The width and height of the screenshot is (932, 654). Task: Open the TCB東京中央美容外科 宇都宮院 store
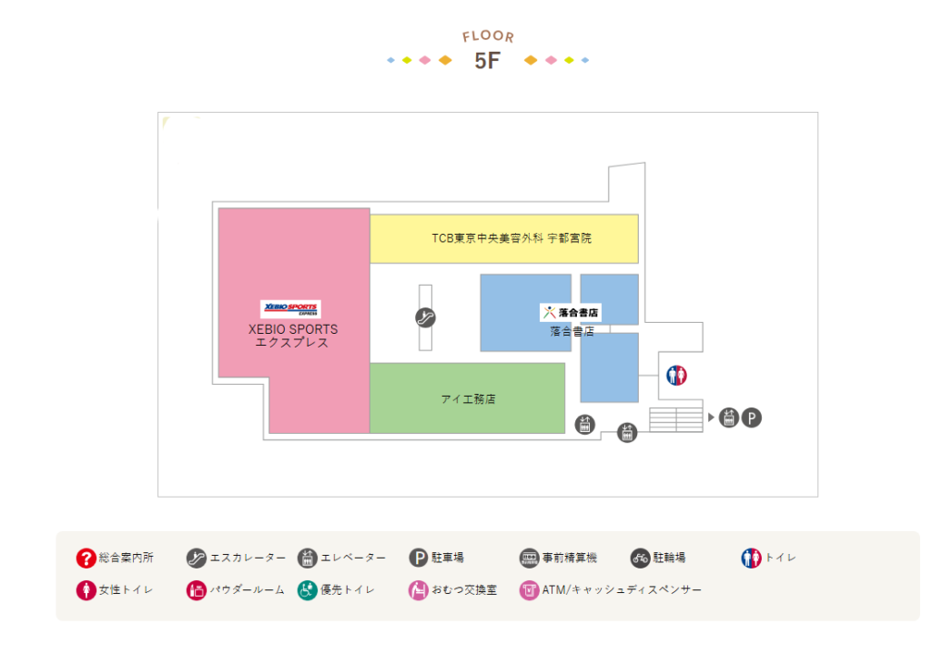pyautogui.click(x=503, y=238)
